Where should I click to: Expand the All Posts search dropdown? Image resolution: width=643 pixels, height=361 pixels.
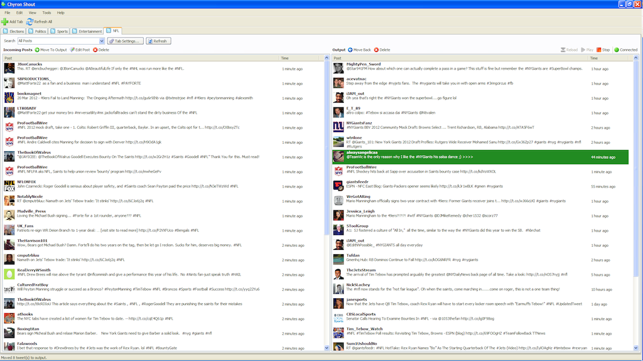[102, 41]
